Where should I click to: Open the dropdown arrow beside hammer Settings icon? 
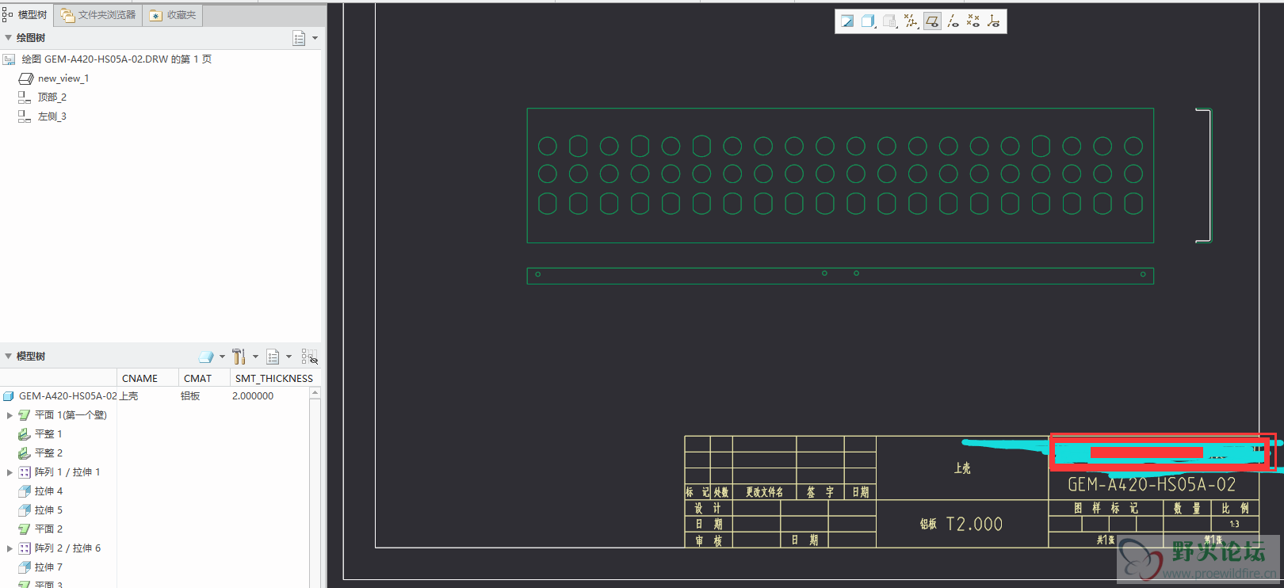(255, 357)
